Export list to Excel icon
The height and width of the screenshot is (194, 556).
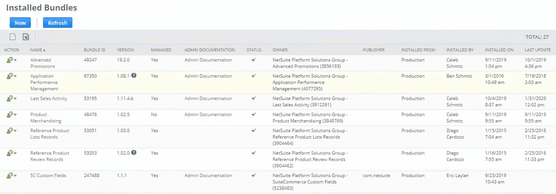[x=26, y=37]
